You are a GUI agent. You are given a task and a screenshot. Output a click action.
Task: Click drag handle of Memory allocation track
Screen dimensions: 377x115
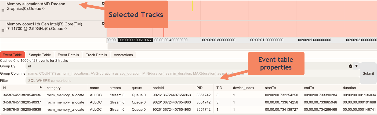click(x=3, y=10)
